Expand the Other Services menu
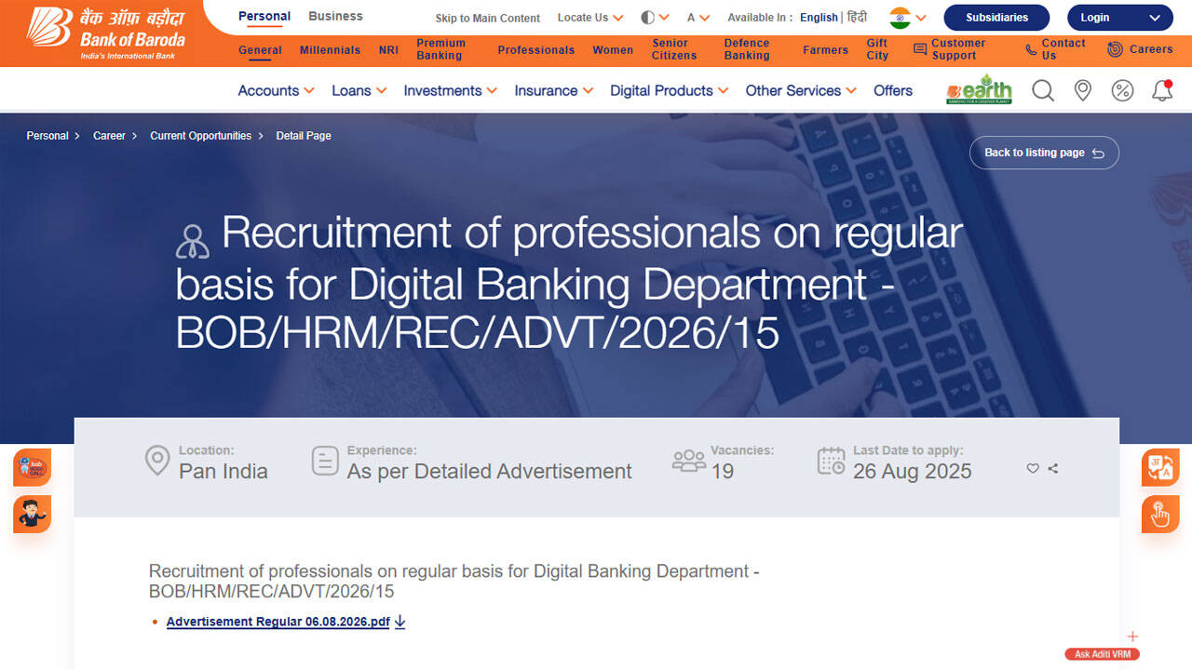The image size is (1192, 670). pyautogui.click(x=801, y=90)
